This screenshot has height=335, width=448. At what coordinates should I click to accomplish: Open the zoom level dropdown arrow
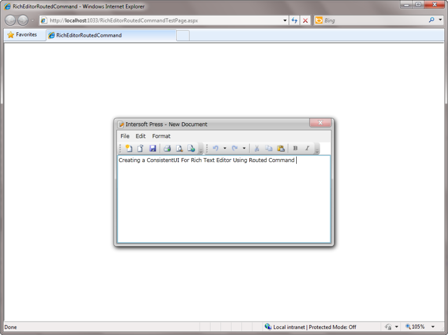[x=433, y=327]
